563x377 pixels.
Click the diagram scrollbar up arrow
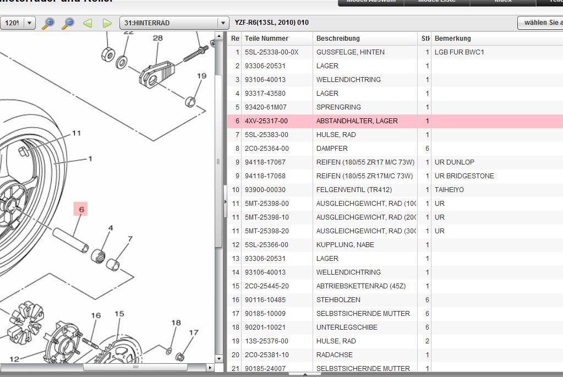[219, 36]
